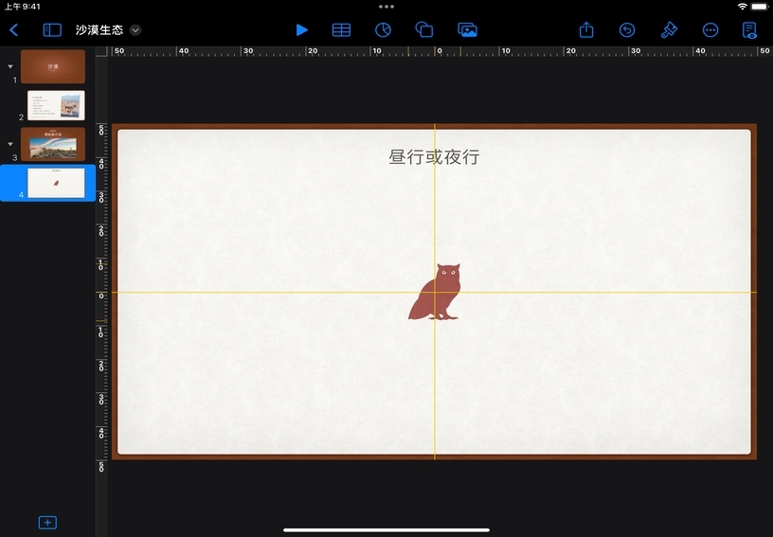Select the 昼行或夜行 title text
This screenshot has width=773, height=537.
434,157
